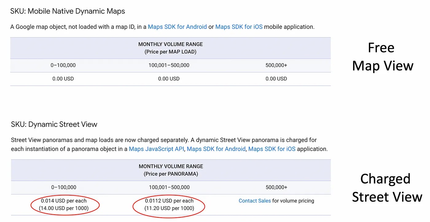The image size is (430, 222).
Task: Click the 500,000+ range in the PANORAMA table
Action: click(276, 187)
